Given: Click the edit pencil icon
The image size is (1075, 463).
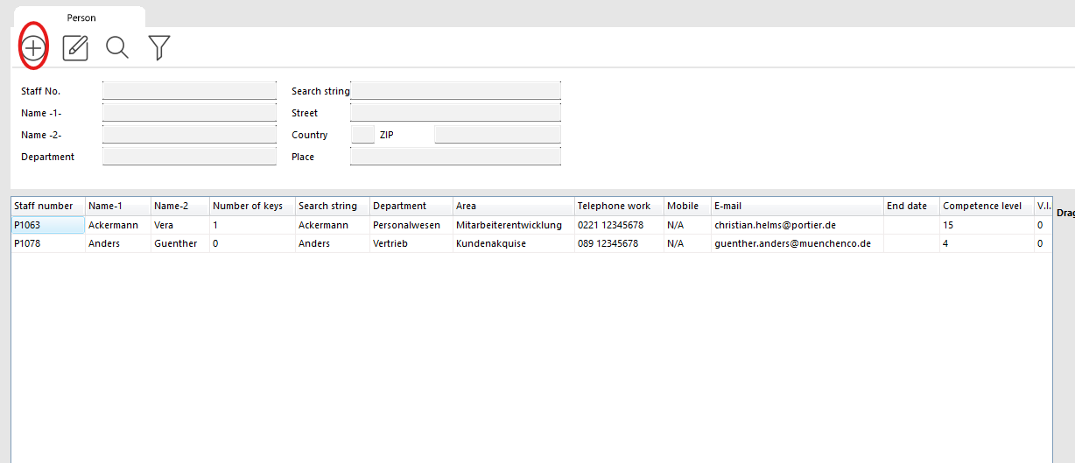Looking at the screenshot, I should click(x=76, y=47).
